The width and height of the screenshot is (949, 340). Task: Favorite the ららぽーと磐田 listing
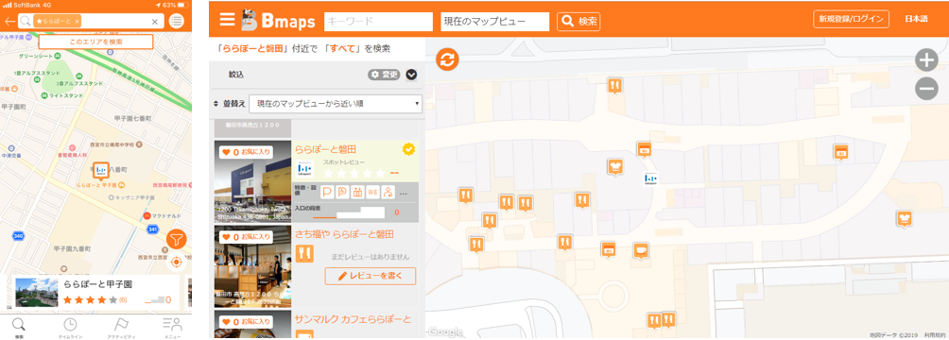[x=246, y=152]
